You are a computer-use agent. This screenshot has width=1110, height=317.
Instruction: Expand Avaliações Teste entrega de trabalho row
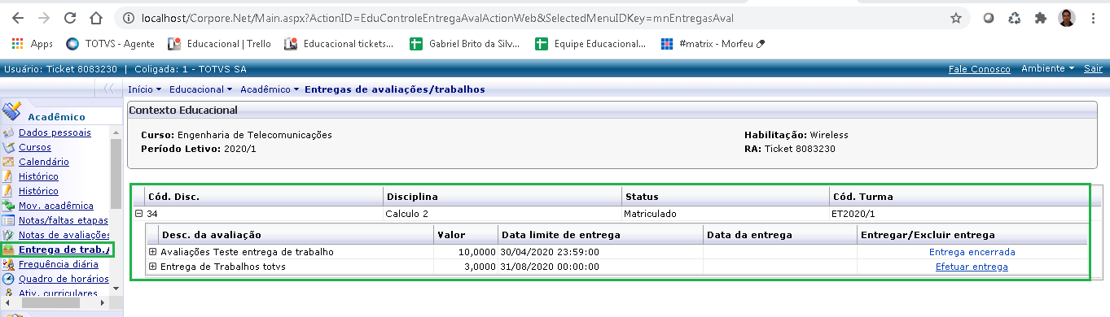[x=152, y=252]
